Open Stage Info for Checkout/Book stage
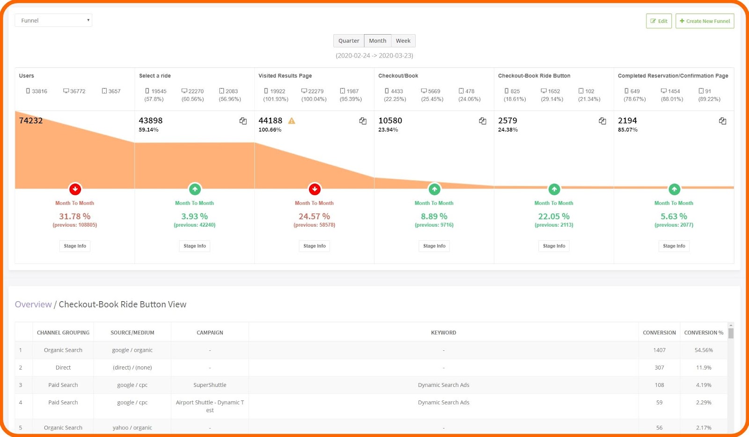The height and width of the screenshot is (437, 749). 434,246
